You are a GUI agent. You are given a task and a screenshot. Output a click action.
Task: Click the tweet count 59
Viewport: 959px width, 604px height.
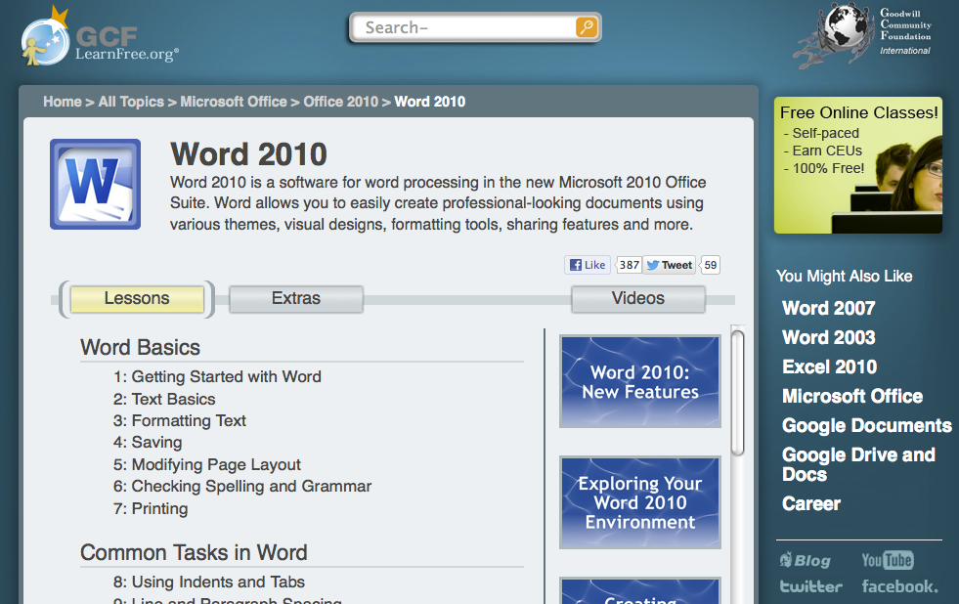[710, 265]
